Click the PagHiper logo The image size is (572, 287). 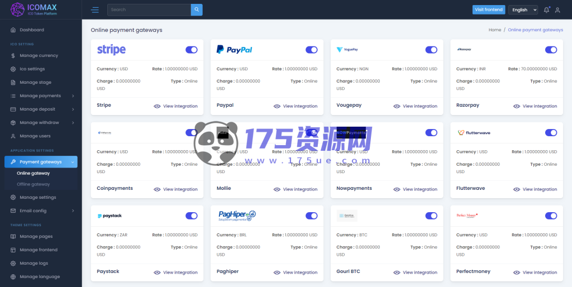237,216
